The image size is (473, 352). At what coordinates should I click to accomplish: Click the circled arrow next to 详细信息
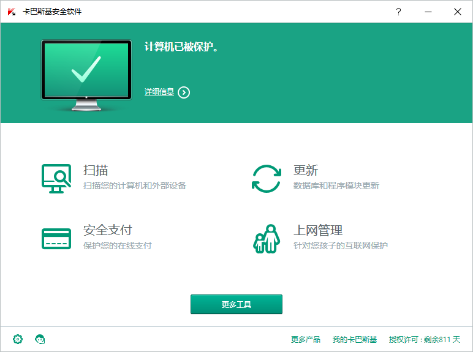(184, 92)
